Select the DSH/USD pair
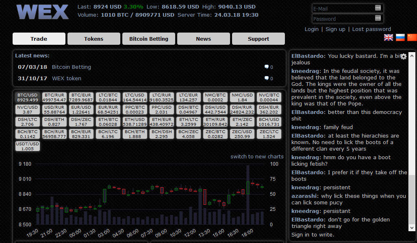This screenshot has height=243, width=417. click(x=215, y=109)
